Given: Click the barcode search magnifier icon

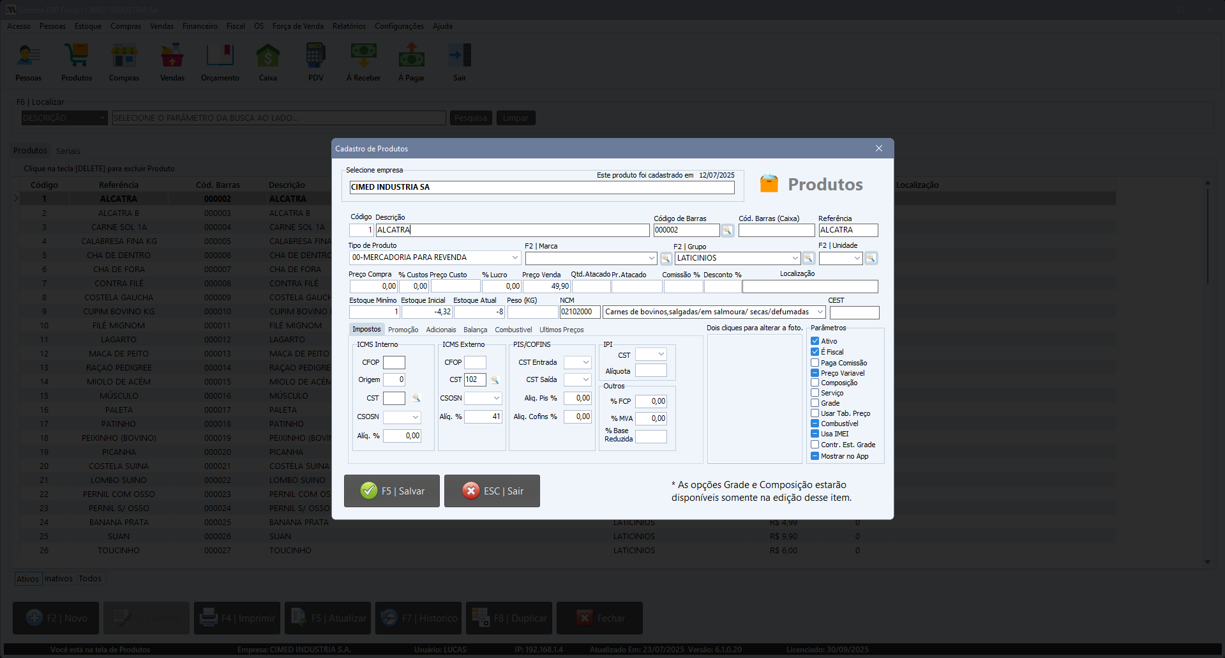Looking at the screenshot, I should point(727,231).
